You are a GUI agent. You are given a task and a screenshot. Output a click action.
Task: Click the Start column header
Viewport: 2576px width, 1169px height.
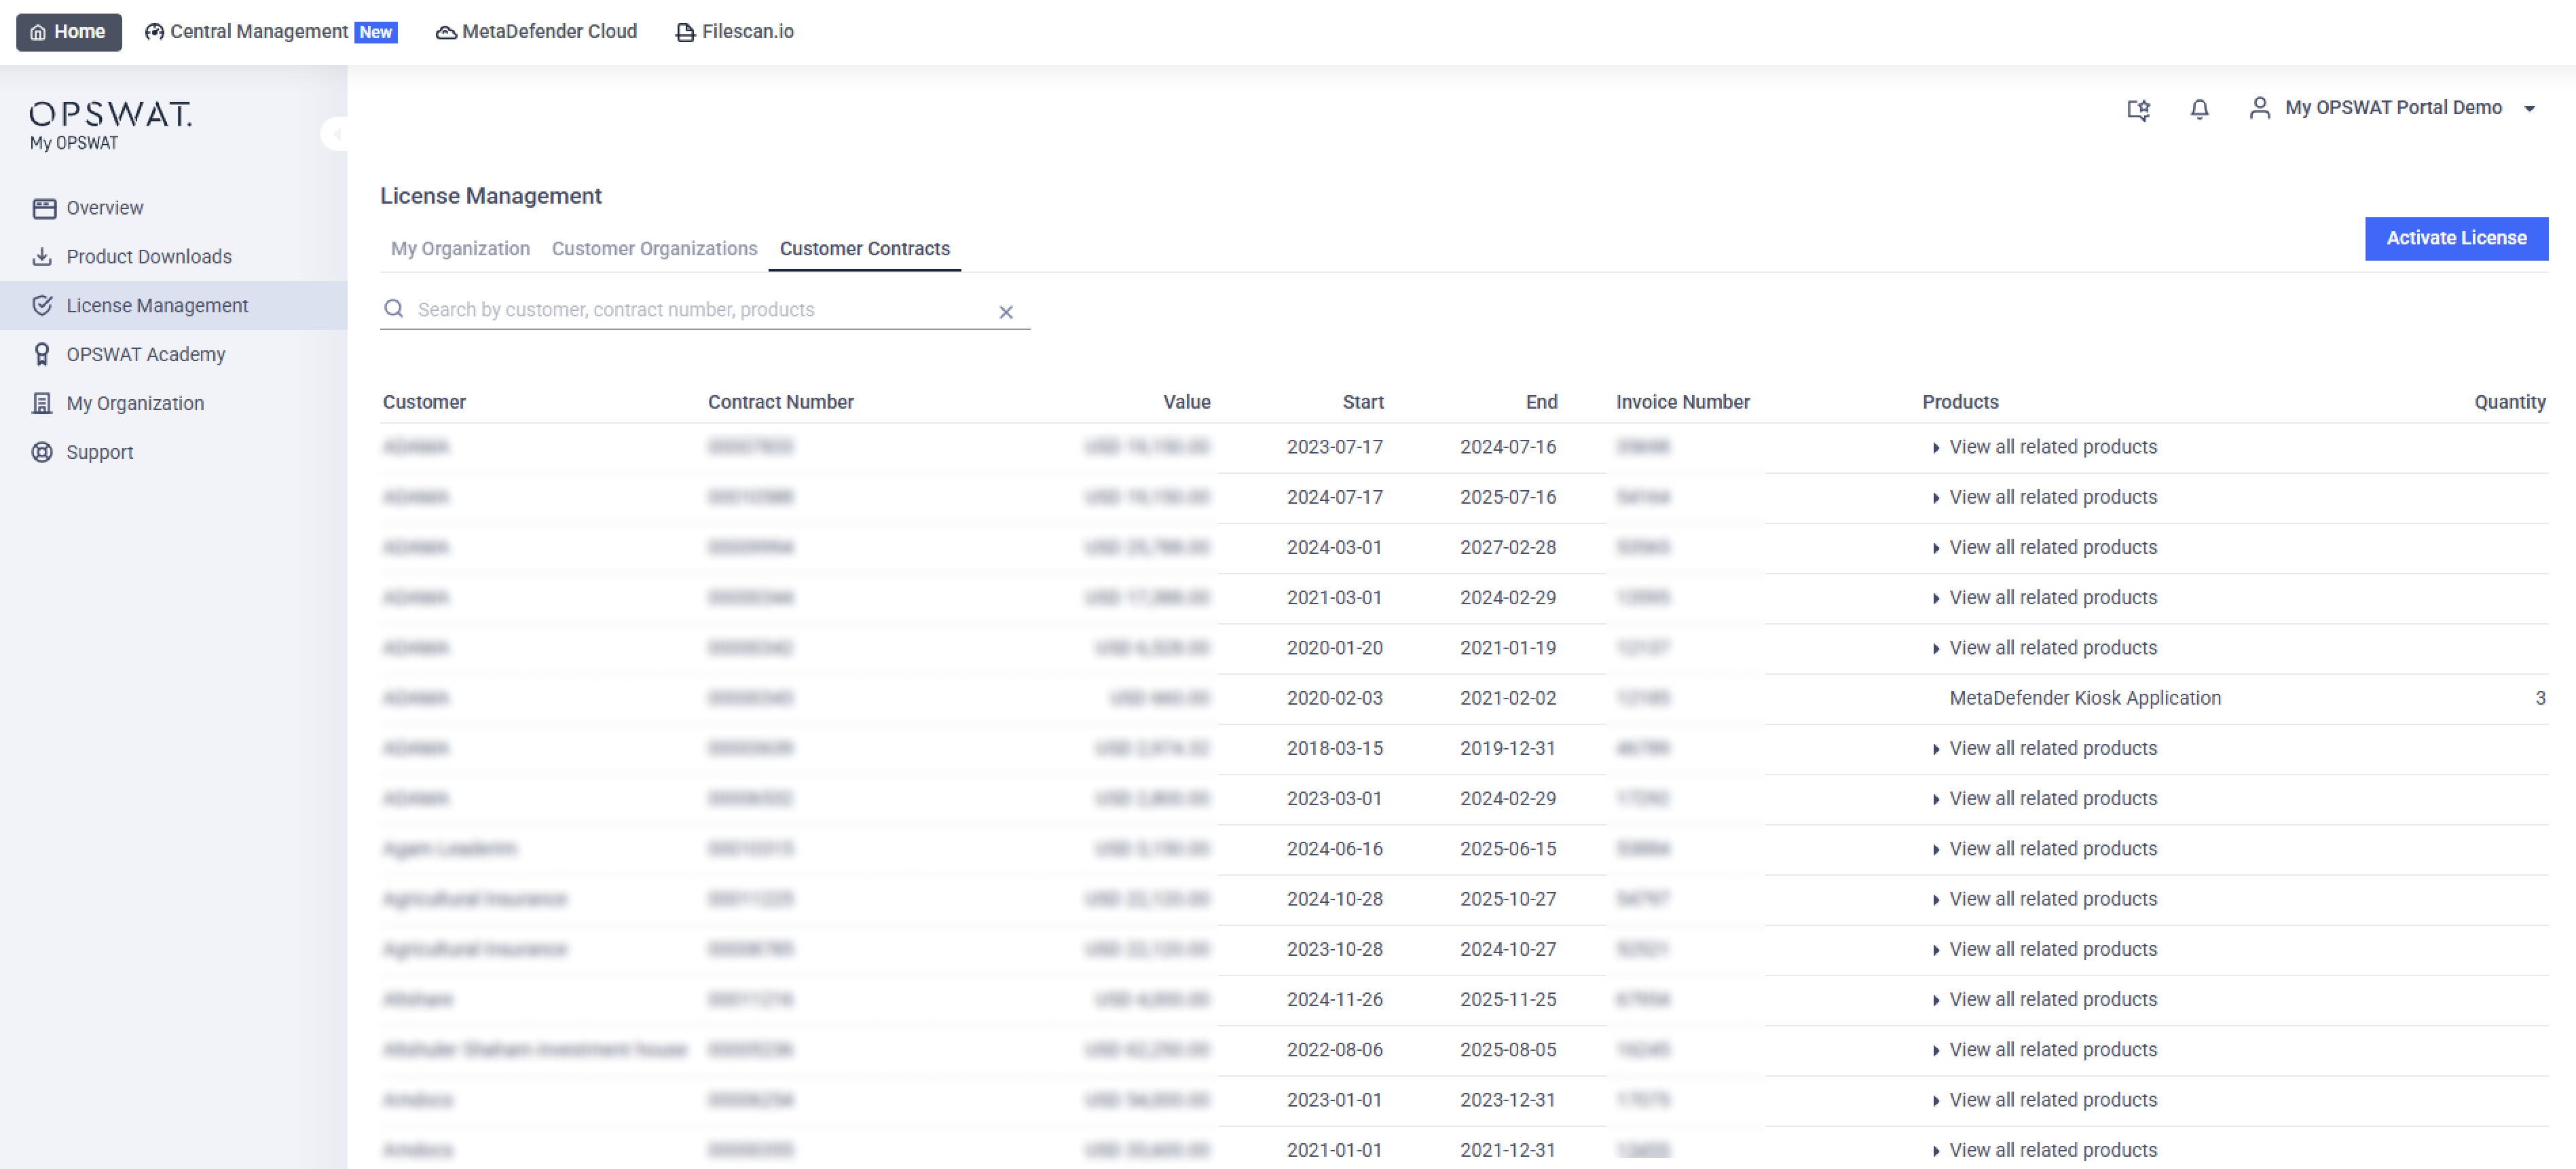coord(1363,403)
